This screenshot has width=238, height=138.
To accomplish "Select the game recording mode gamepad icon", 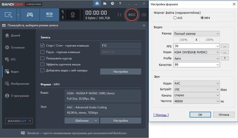I will [x=30, y=15].
